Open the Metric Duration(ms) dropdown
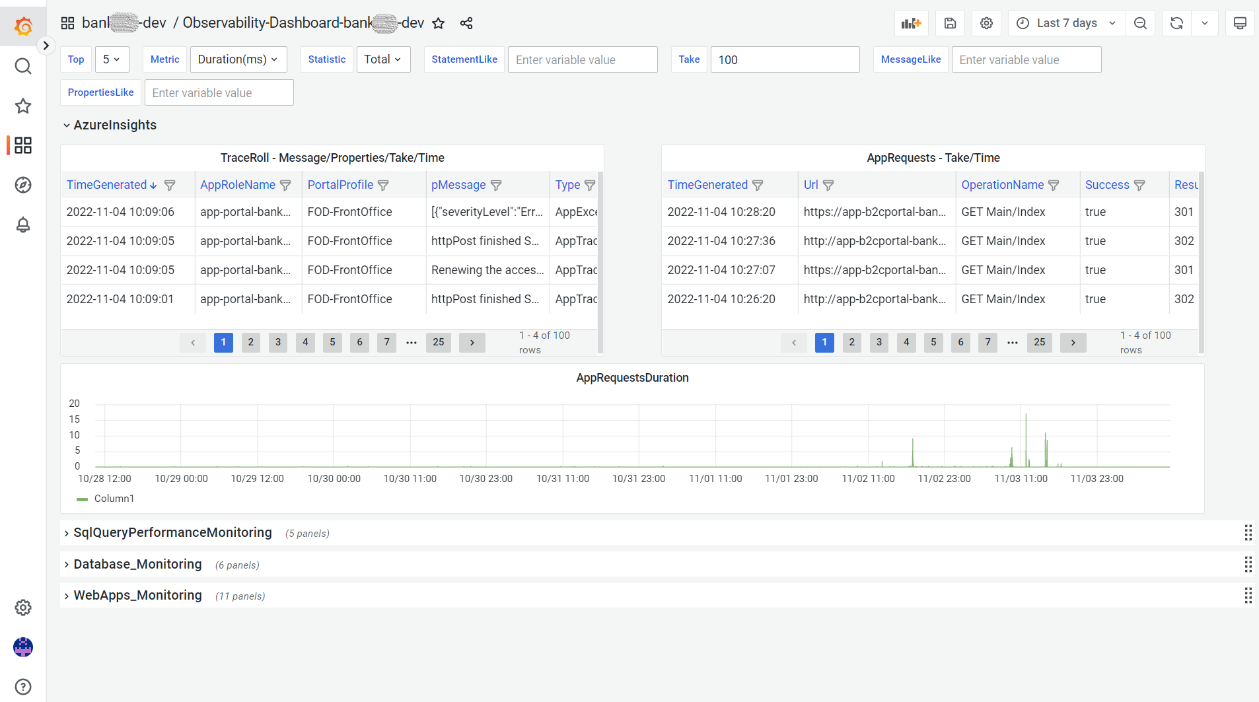This screenshot has height=702, width=1259. click(x=238, y=59)
